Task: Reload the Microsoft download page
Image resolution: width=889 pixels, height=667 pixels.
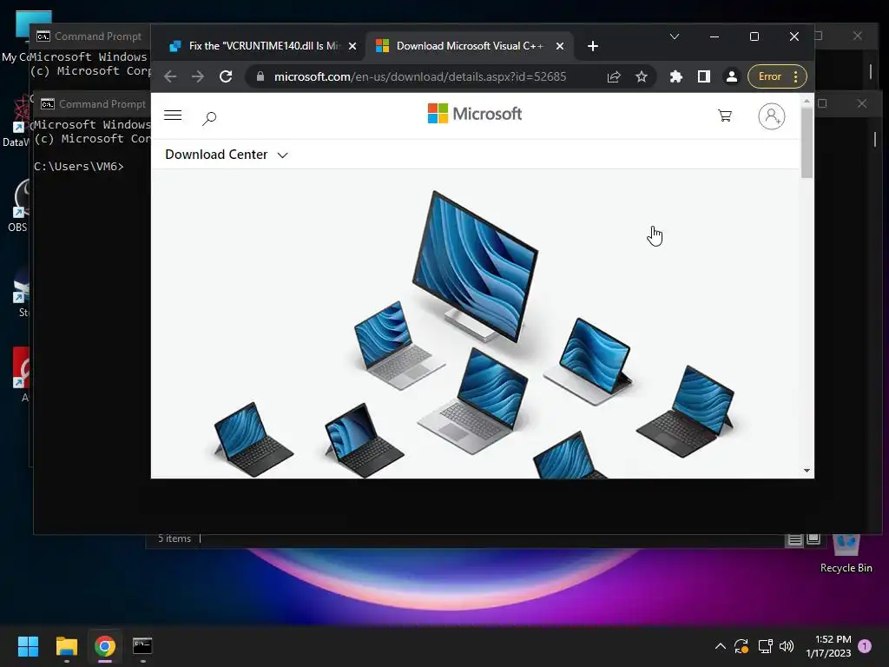Action: (x=226, y=76)
